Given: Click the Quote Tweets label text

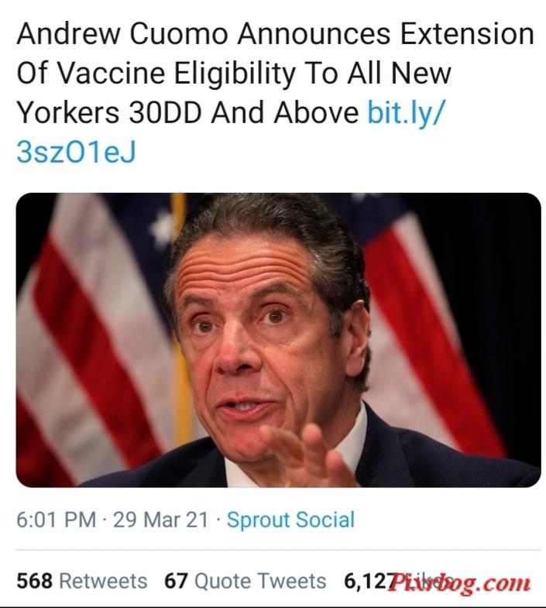Looking at the screenshot, I should point(260,580).
